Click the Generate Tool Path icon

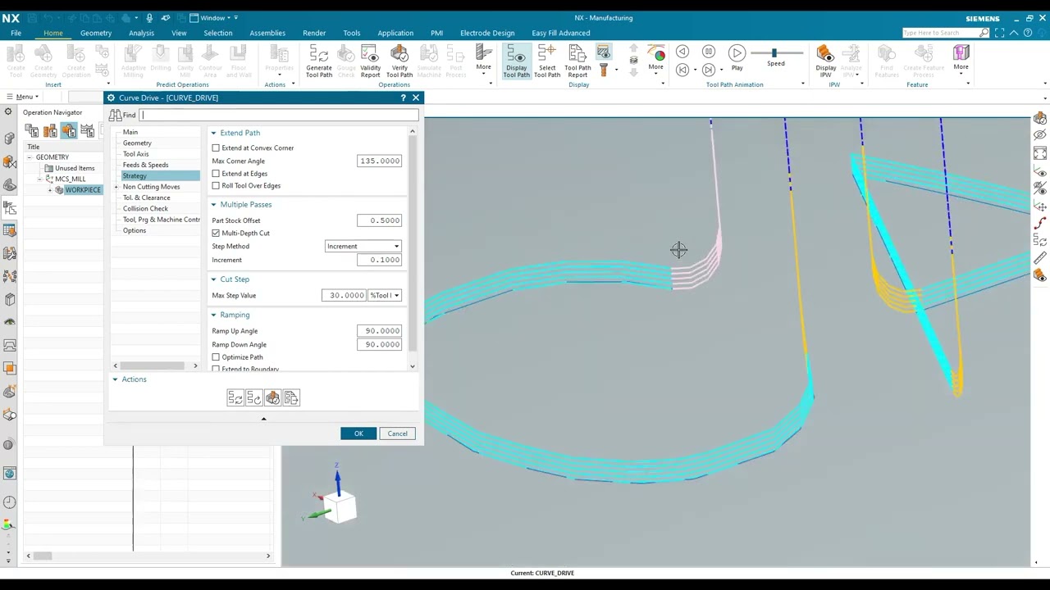pyautogui.click(x=318, y=61)
